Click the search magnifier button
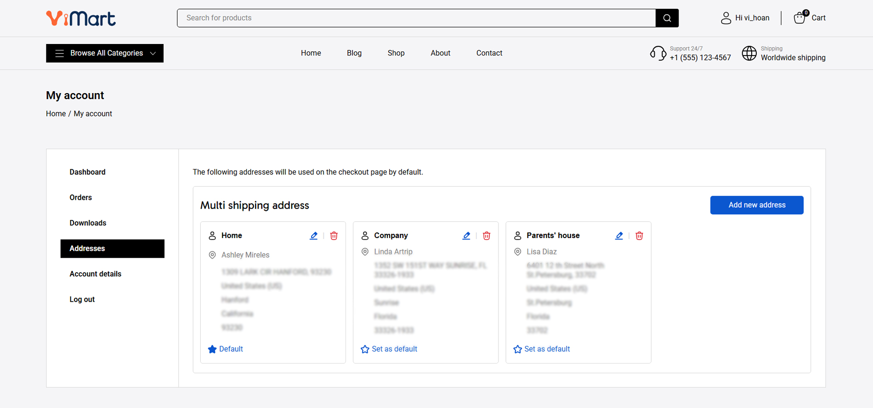 (667, 18)
